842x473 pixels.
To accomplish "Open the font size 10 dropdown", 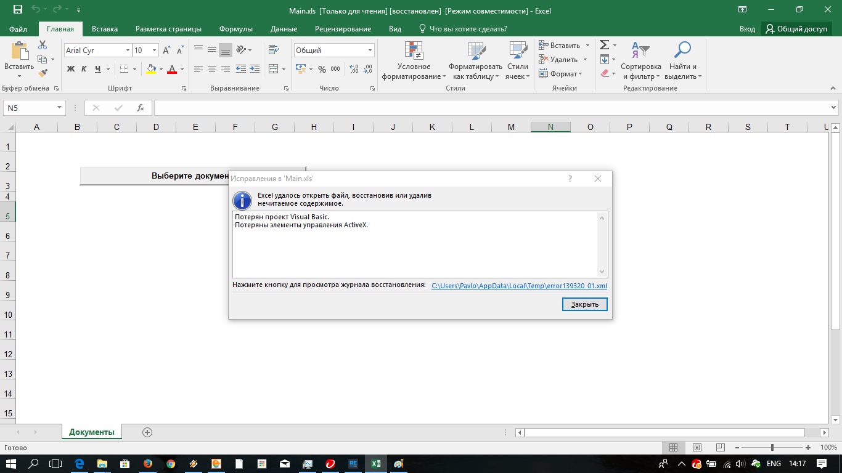I will [154, 51].
